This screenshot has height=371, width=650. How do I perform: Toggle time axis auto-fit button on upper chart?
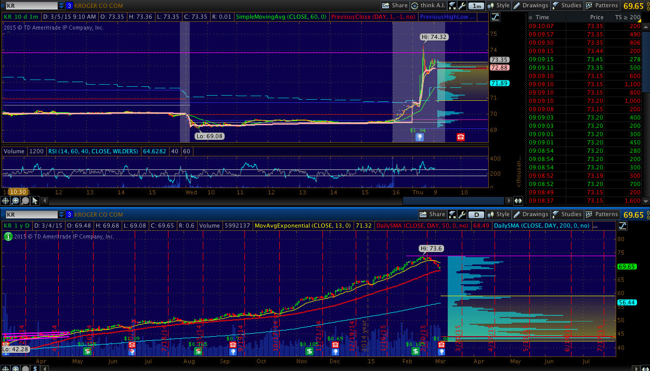coord(518,201)
